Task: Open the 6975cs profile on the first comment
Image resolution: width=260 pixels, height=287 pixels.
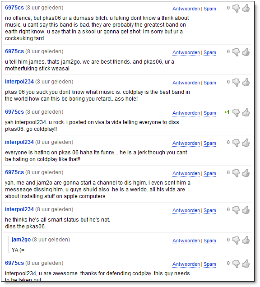Action: pyautogui.click(x=14, y=8)
